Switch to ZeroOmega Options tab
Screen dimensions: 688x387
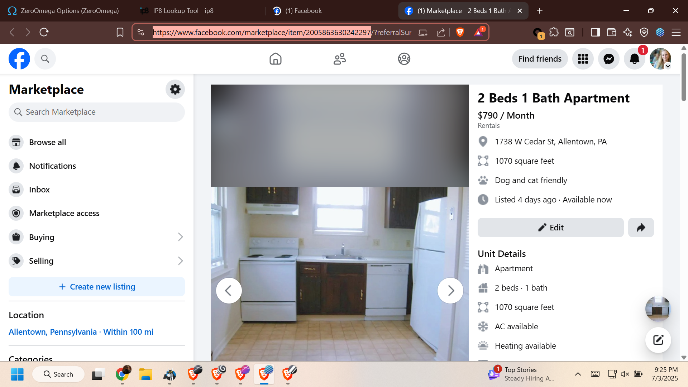coord(69,11)
